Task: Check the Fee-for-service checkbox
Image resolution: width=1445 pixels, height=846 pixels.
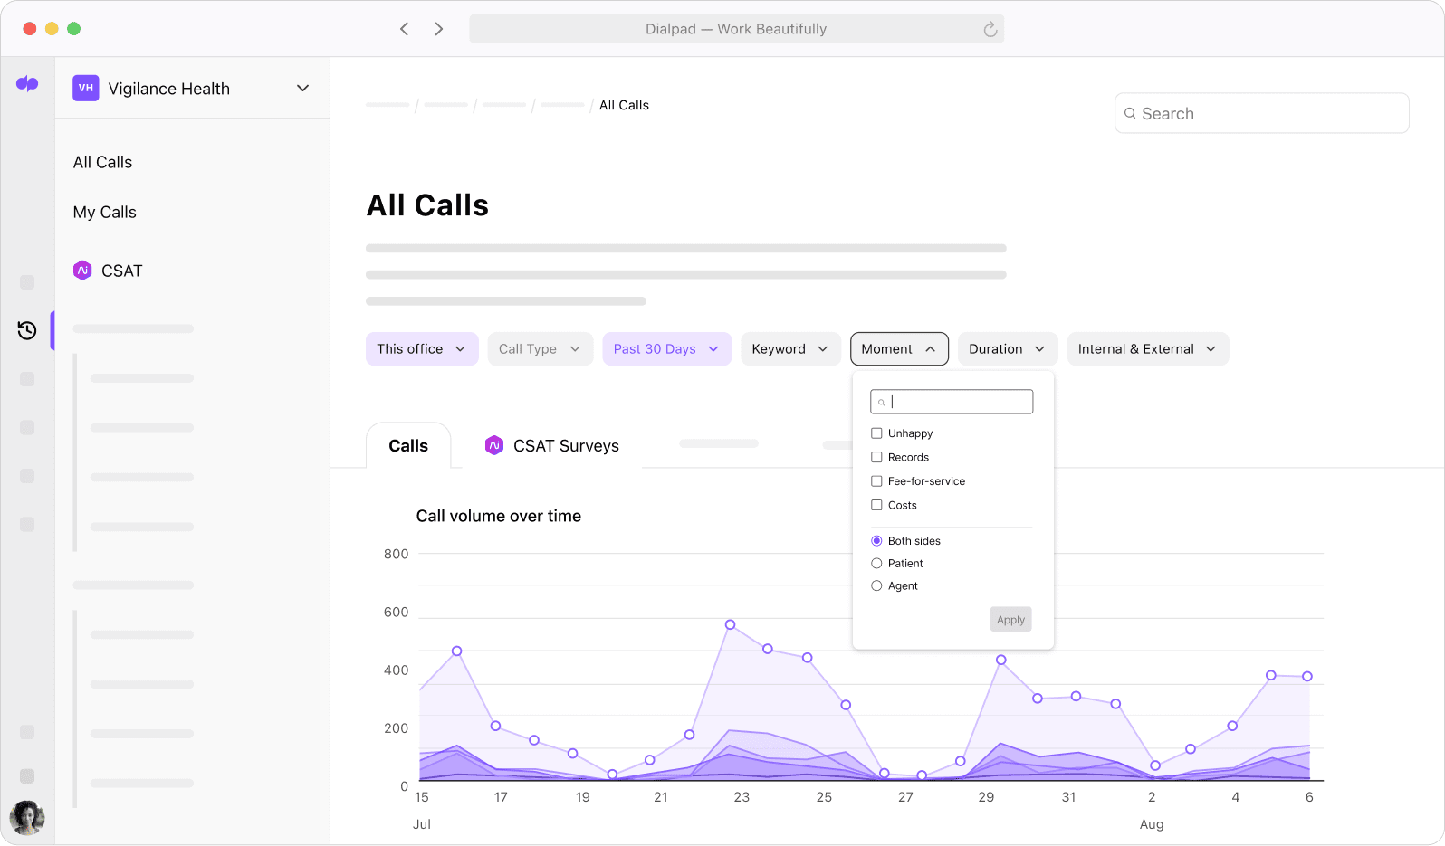Action: (x=876, y=481)
